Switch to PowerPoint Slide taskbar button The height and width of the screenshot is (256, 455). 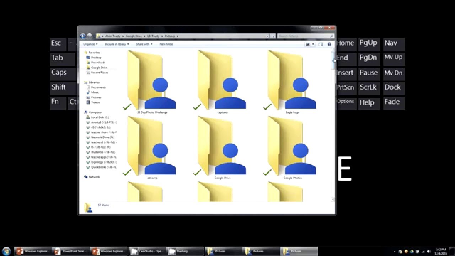click(x=71, y=251)
